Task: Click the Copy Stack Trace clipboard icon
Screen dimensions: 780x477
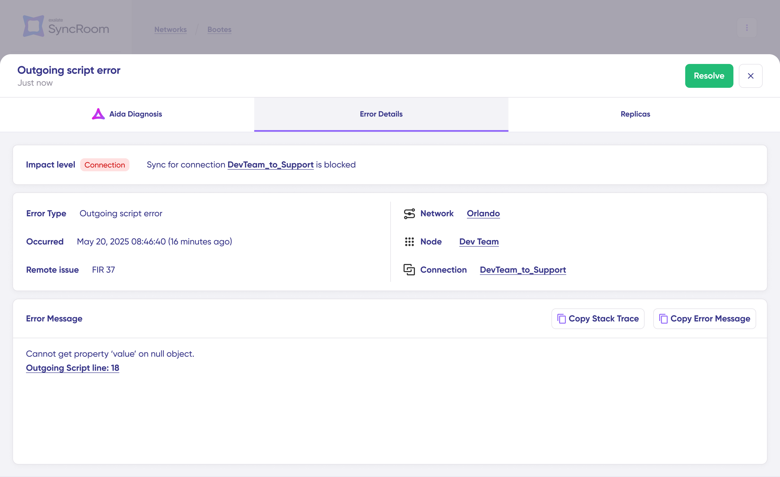Action: point(561,319)
